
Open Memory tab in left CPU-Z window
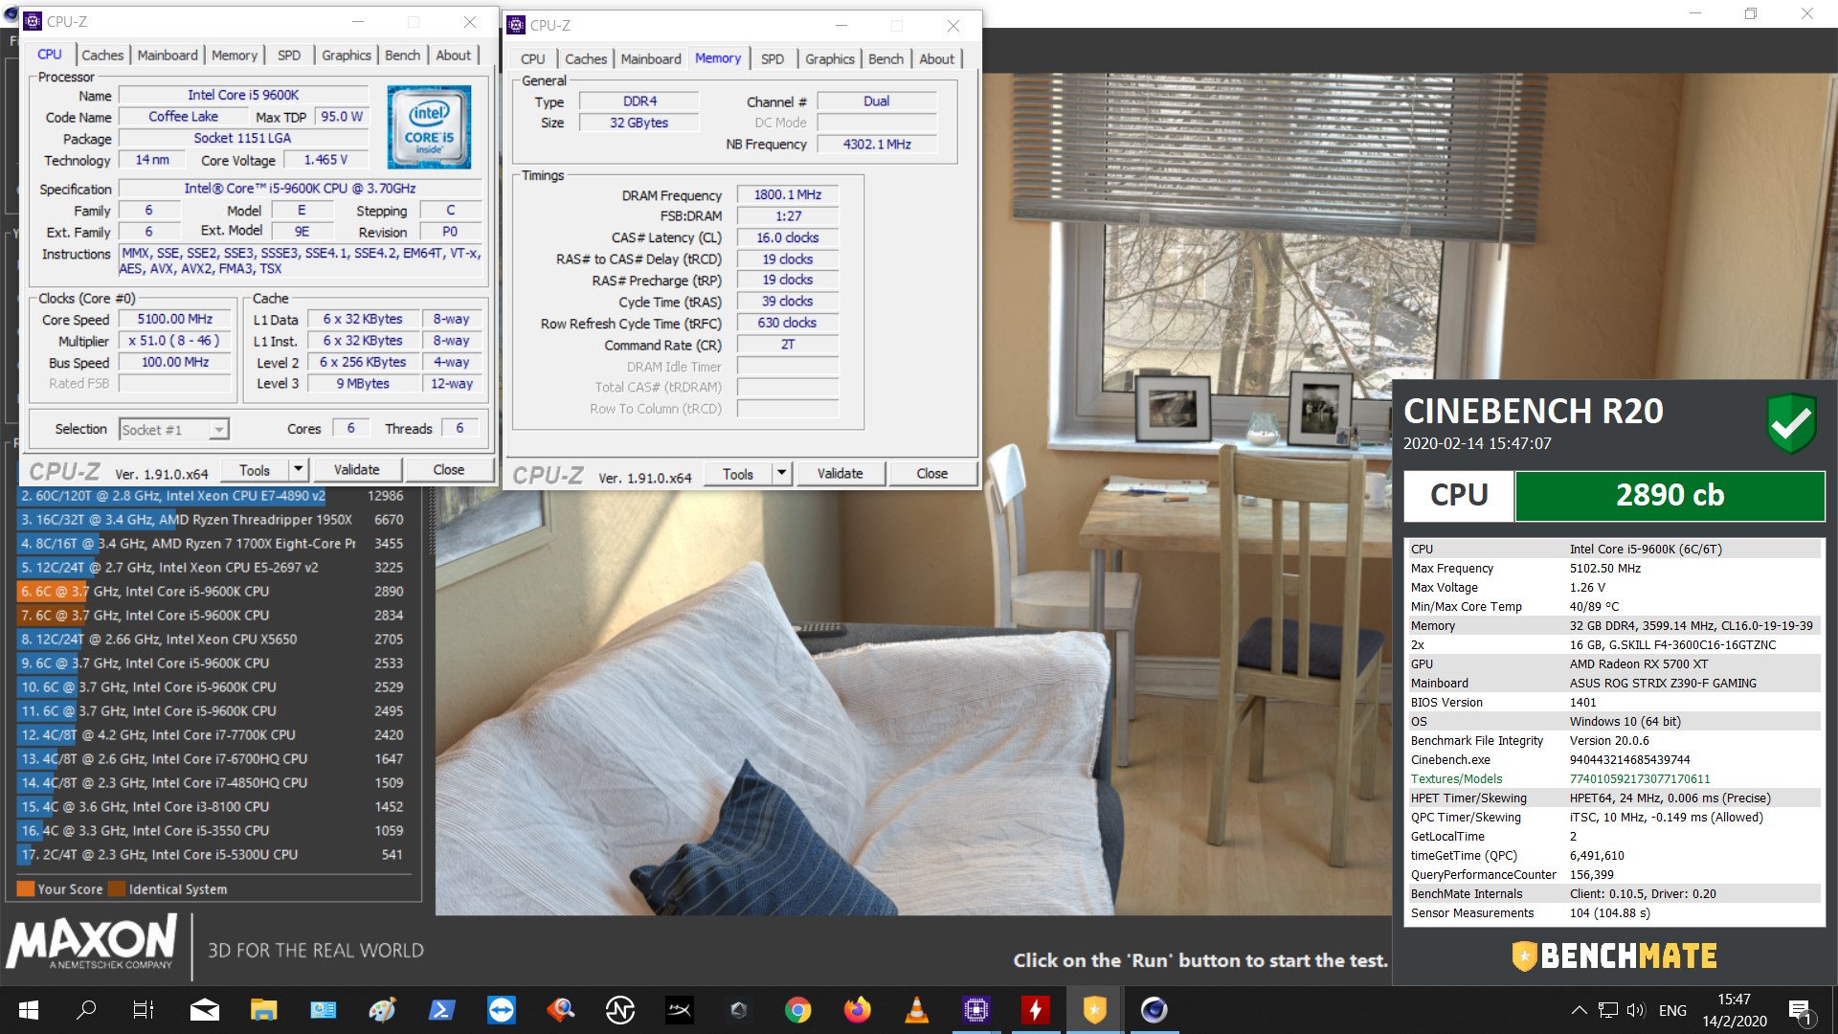point(235,55)
